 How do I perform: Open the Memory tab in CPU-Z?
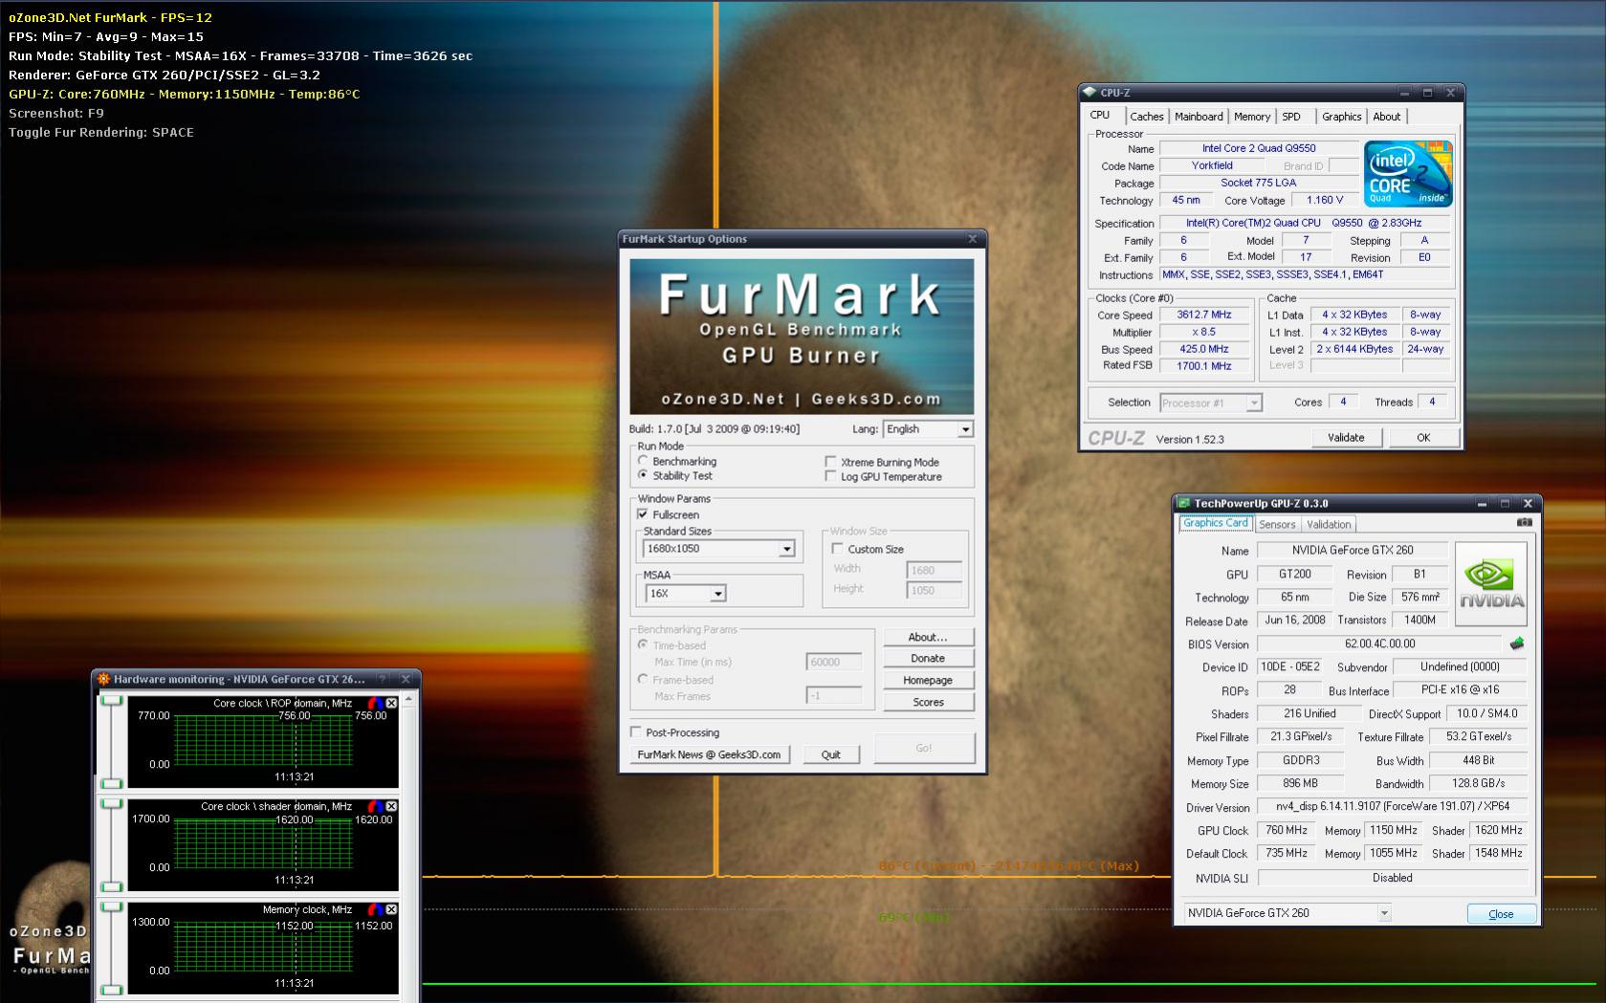click(x=1252, y=117)
